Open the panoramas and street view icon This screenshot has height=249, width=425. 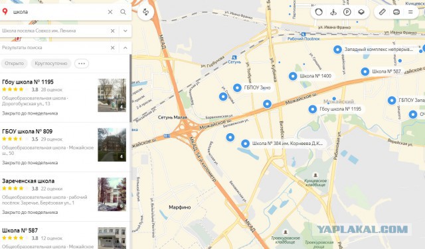(x=333, y=12)
